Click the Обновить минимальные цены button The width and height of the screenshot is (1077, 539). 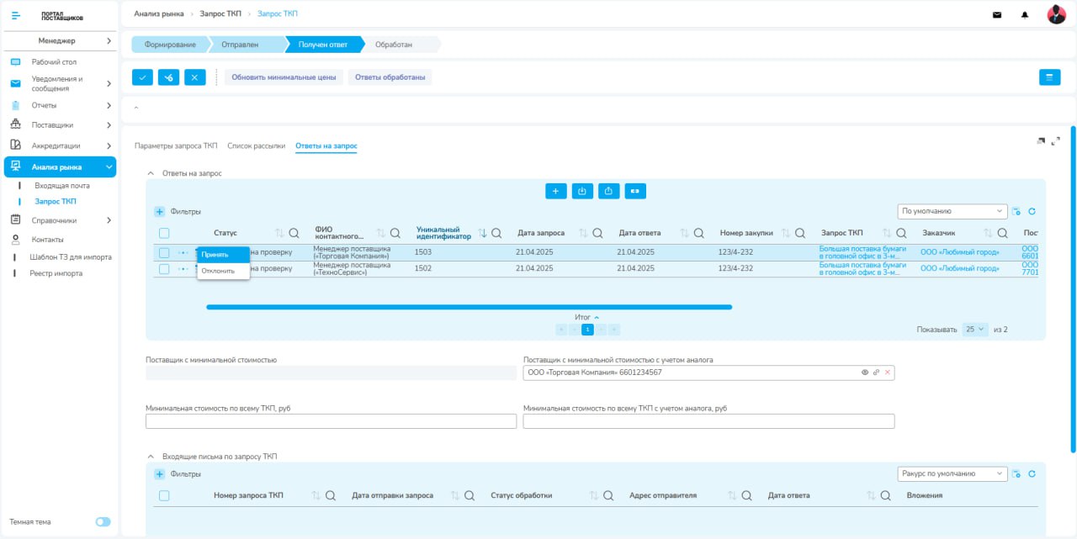point(284,77)
